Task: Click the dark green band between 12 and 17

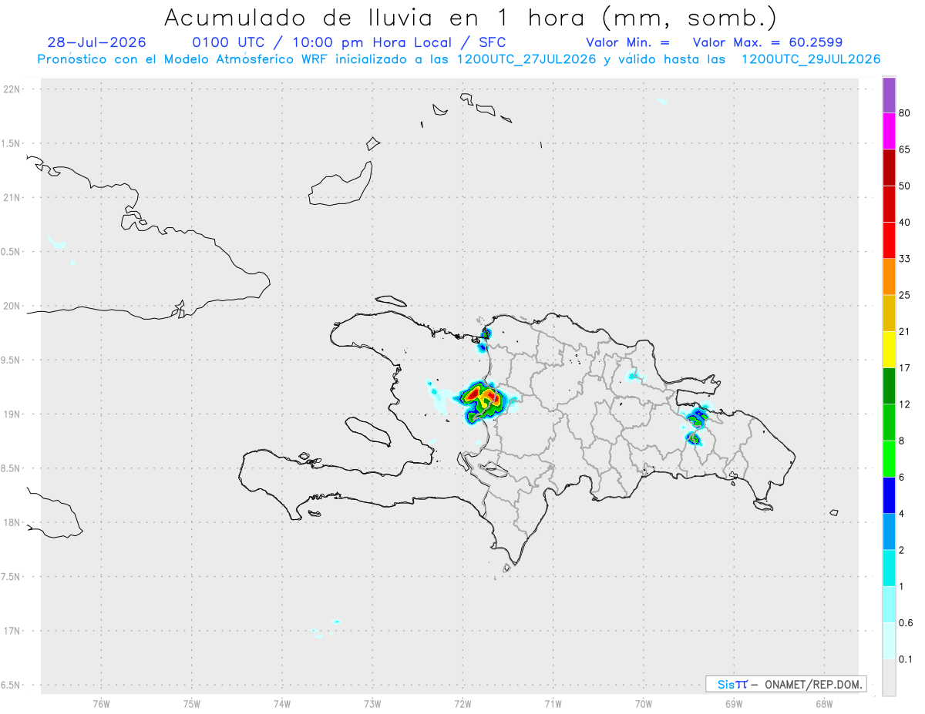Action: [889, 386]
